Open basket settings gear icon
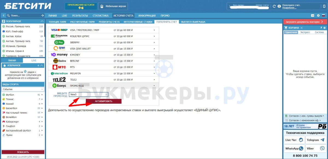The height and width of the screenshot is (159, 328). click(x=324, y=28)
